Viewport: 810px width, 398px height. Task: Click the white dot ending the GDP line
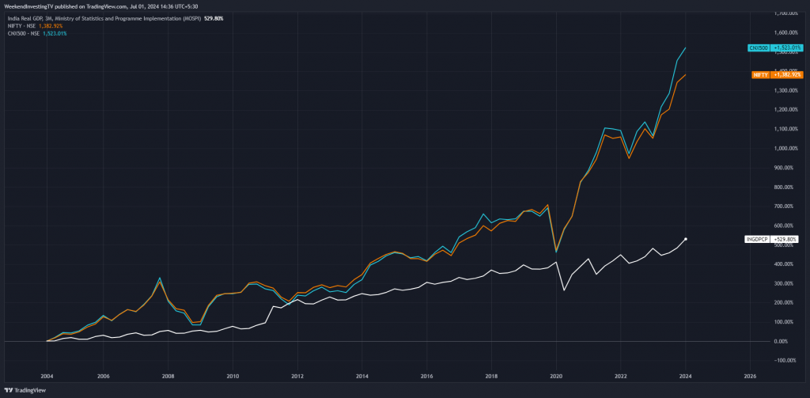686,239
